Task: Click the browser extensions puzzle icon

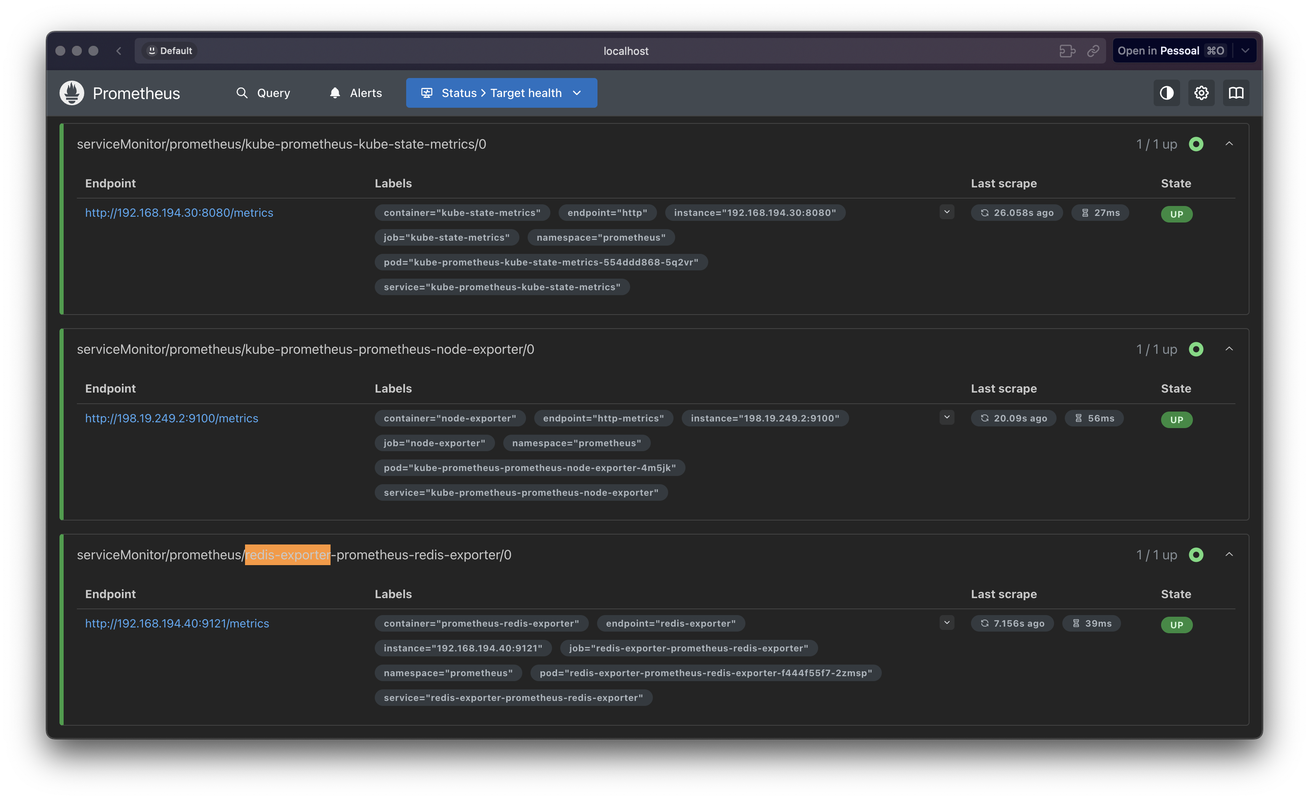Action: [x=1067, y=51]
